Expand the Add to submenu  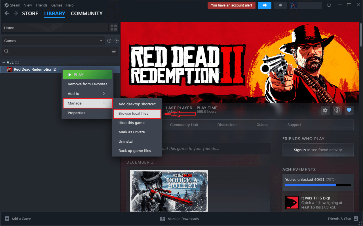(x=87, y=94)
